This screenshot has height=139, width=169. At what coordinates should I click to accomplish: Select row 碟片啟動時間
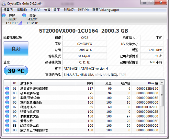(82, 93)
